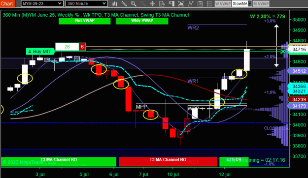308x178 pixels.
Task: Open the chart Properties list icon
Action: (209, 4)
